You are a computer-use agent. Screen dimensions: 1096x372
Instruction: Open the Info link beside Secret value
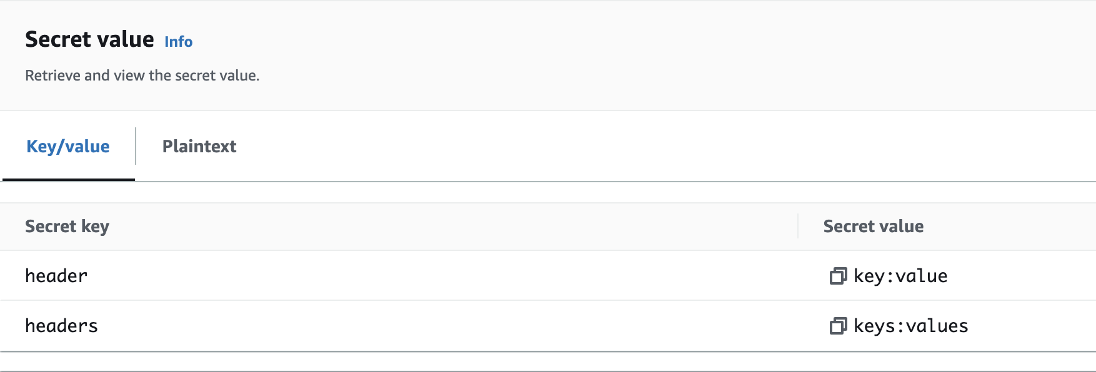pyautogui.click(x=178, y=42)
